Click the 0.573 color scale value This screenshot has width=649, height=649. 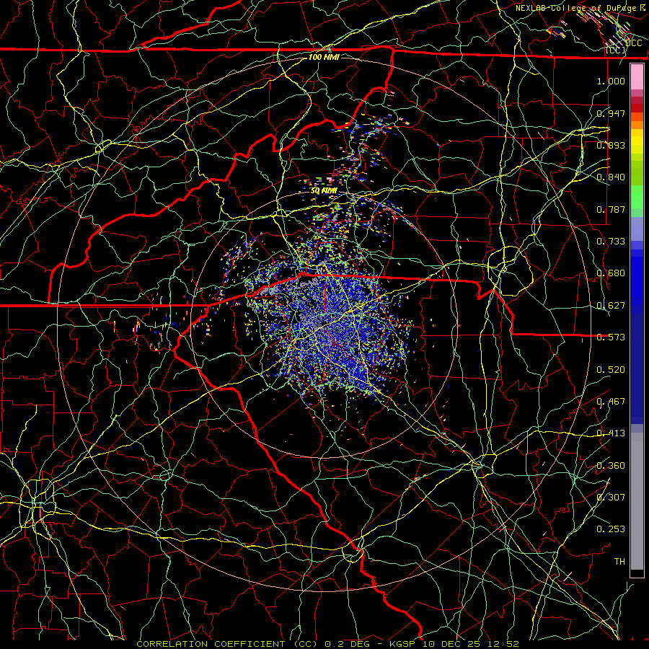[x=611, y=337]
